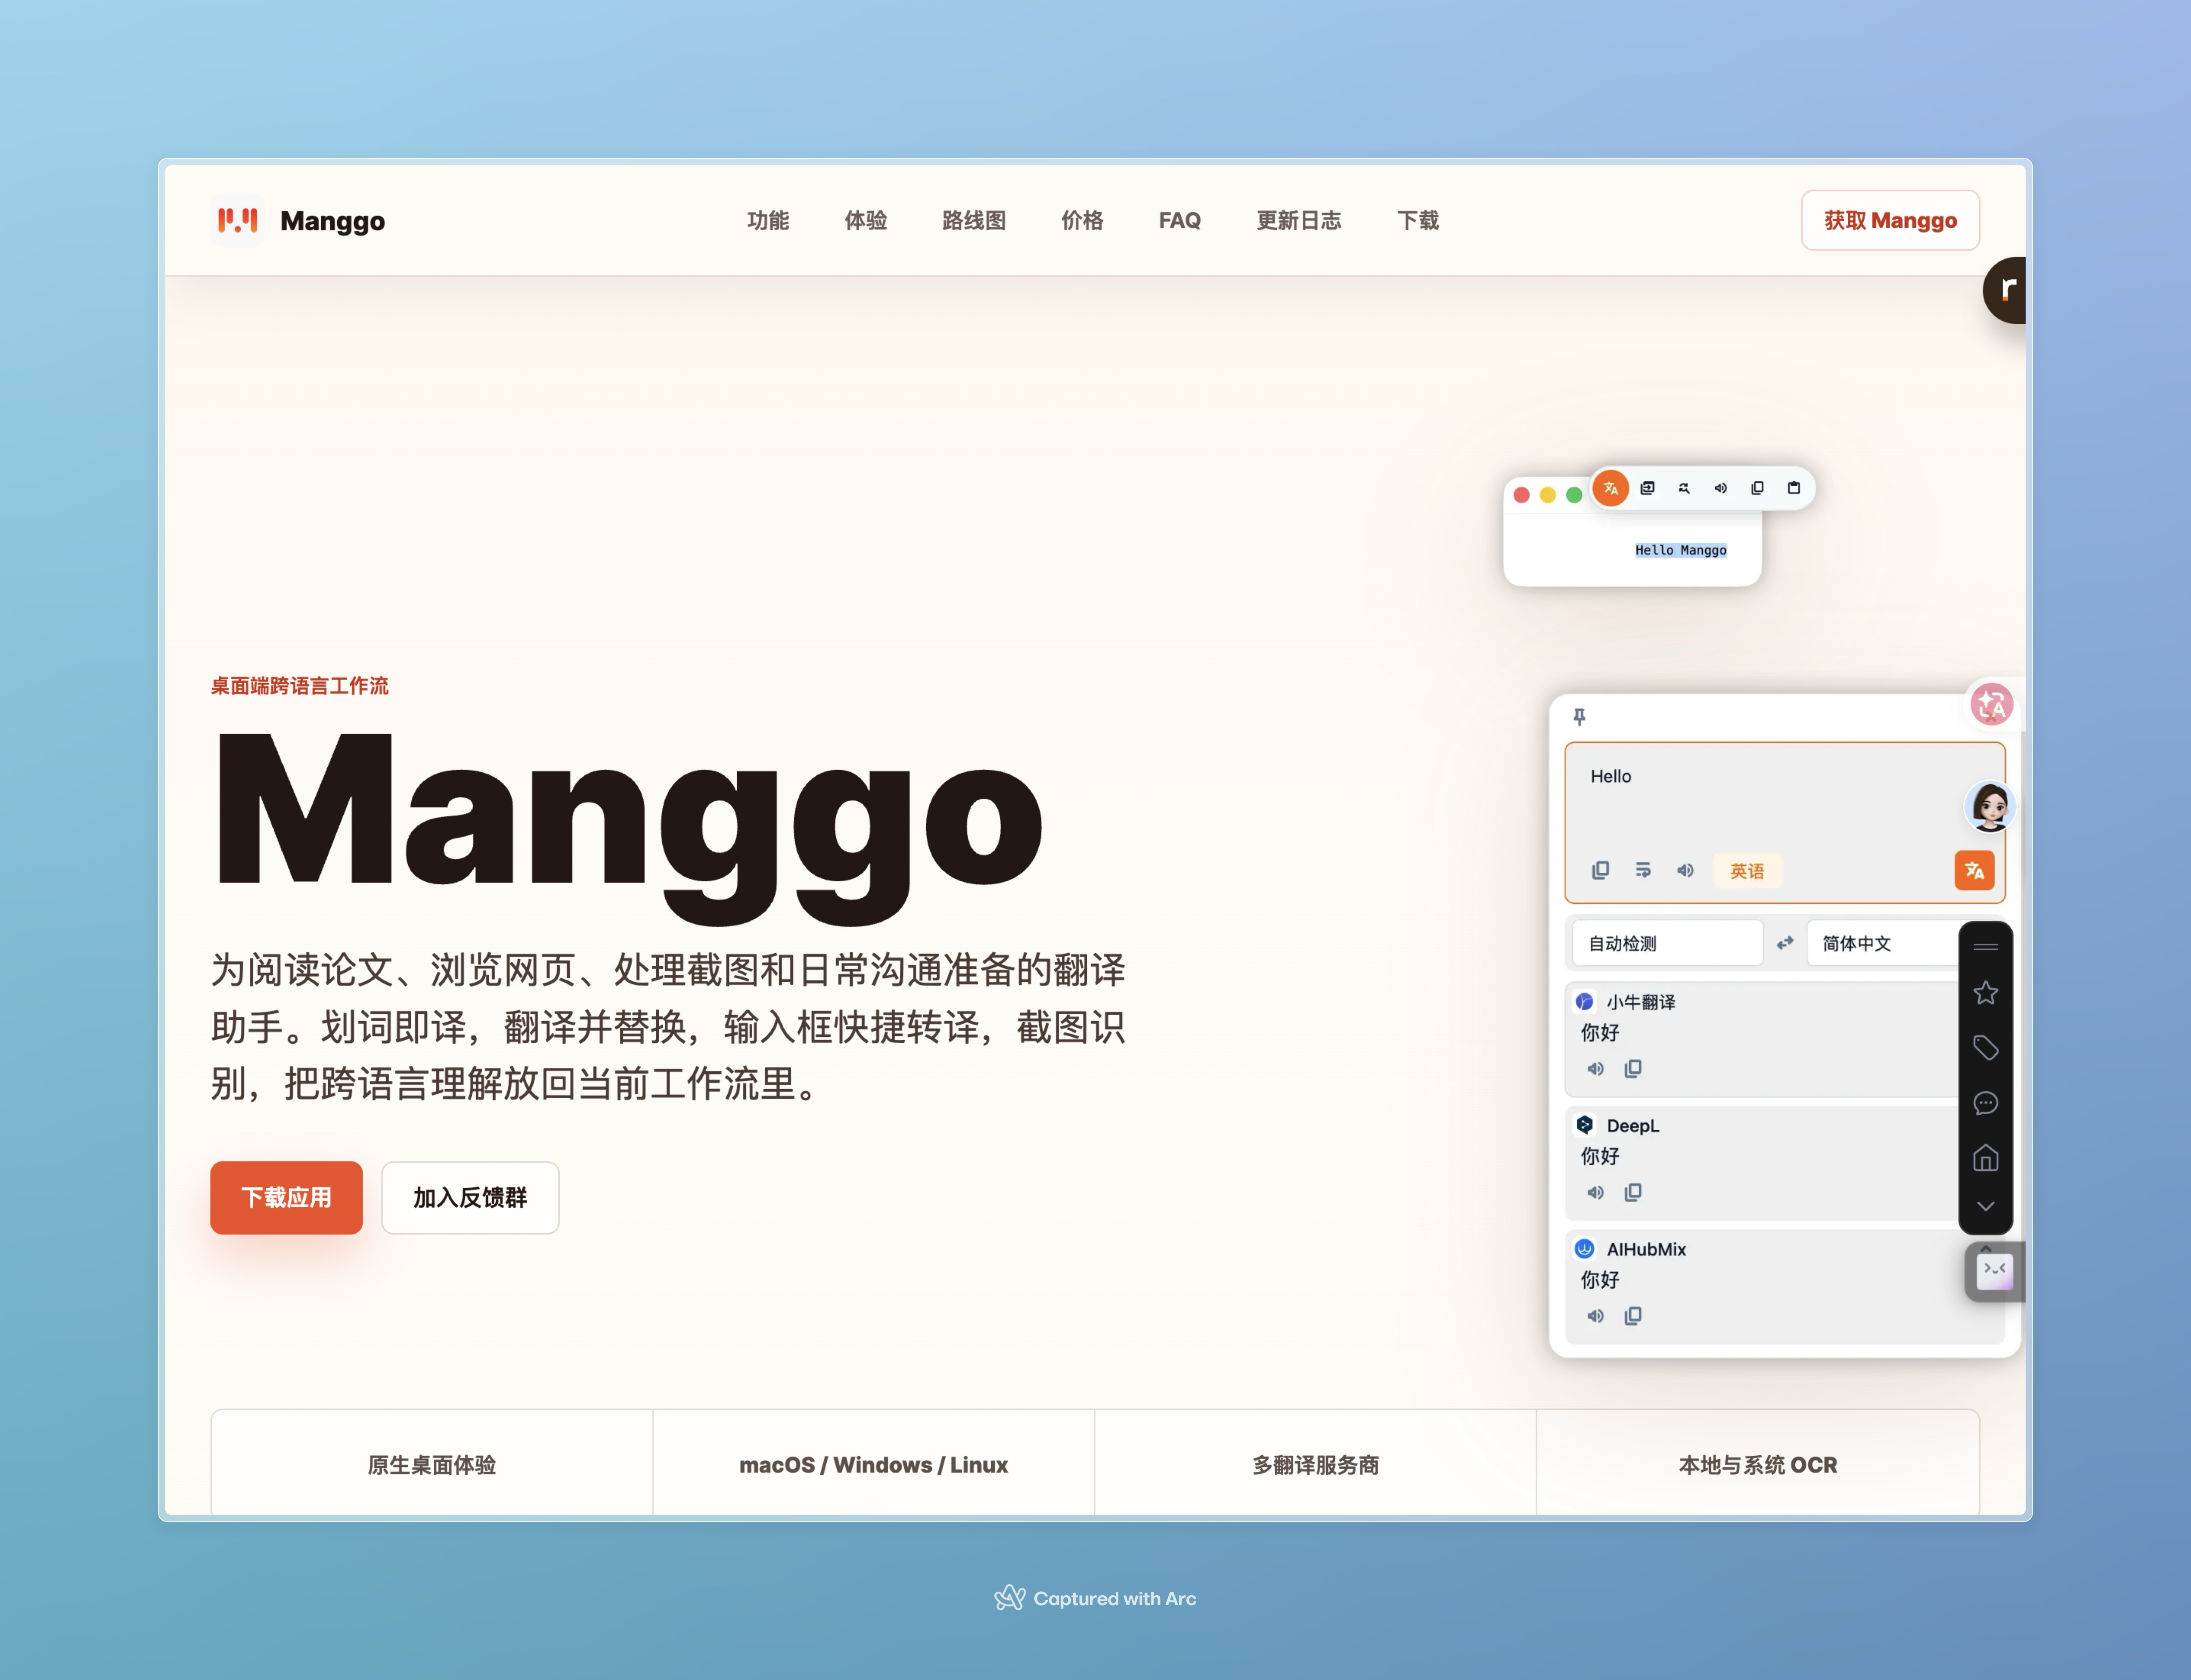This screenshot has width=2191, height=1680.
Task: Click the copy icon in floating toolbar
Action: [1757, 488]
